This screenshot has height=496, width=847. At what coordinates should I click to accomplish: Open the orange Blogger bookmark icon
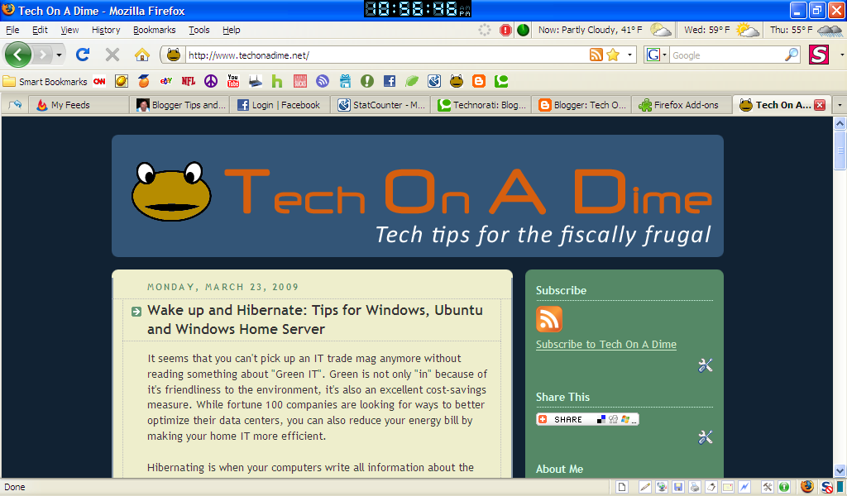click(x=479, y=82)
